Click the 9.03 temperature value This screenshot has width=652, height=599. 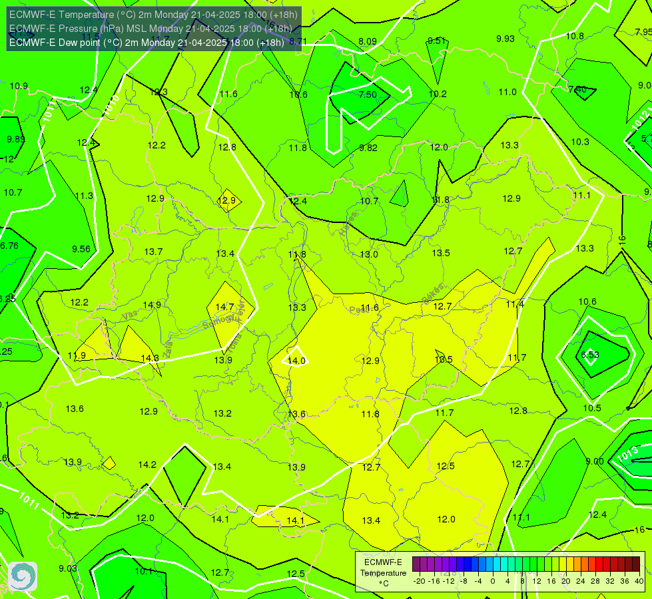(x=68, y=568)
